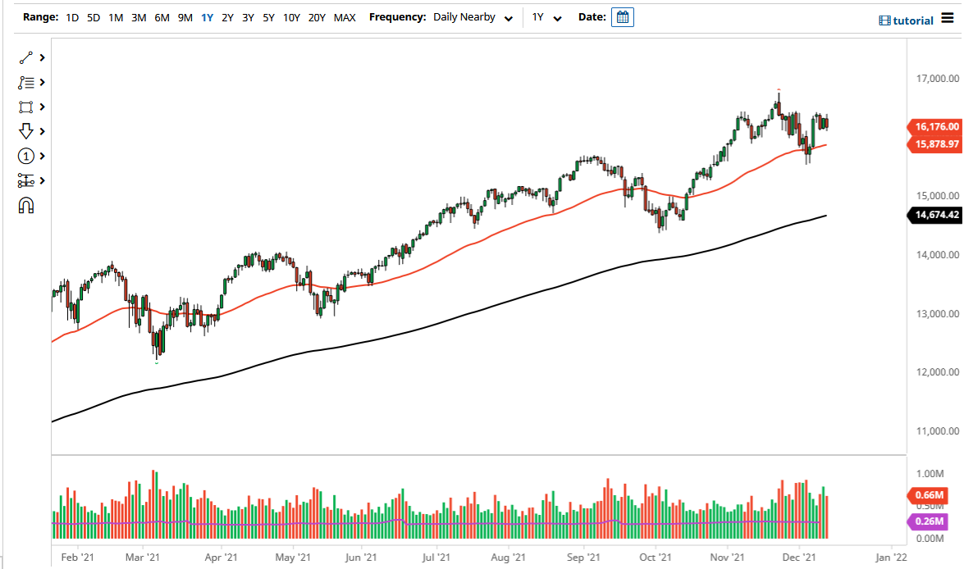This screenshot has height=569, width=964.
Task: Open the Daily Nearby frequency dropdown
Action: click(473, 16)
